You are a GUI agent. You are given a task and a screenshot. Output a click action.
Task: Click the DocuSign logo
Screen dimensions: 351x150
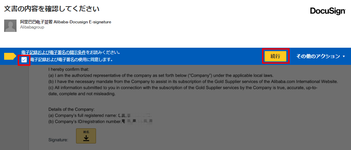coord(328,11)
